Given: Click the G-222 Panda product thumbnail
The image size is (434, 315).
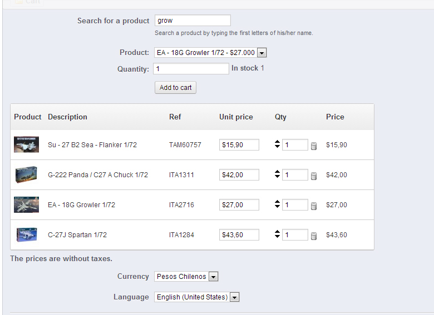Looking at the screenshot, I should 26,175.
